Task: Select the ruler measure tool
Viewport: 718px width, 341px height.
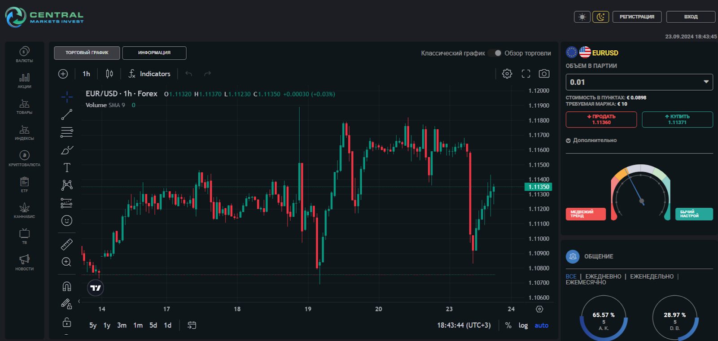Action: 67,244
